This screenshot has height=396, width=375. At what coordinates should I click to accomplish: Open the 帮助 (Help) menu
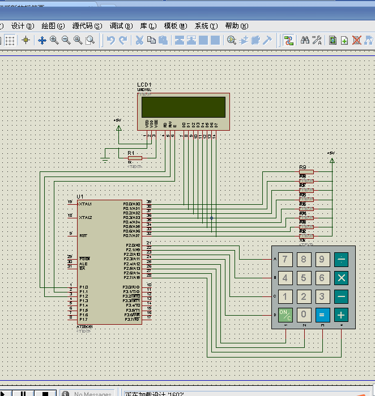pos(236,26)
